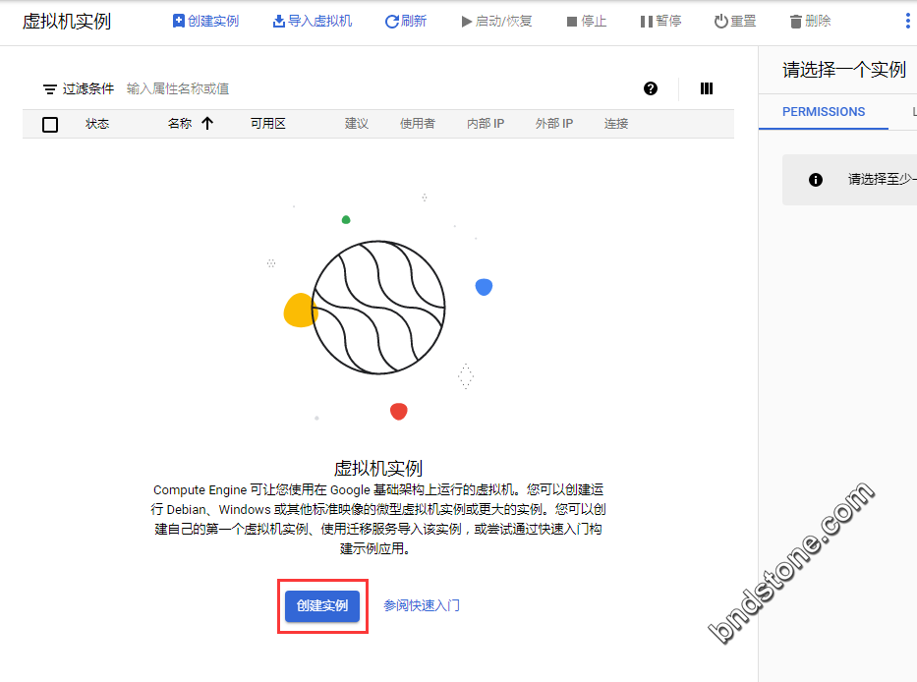Click the 可用区 column header
Viewport: 917px width, 682px height.
(268, 124)
